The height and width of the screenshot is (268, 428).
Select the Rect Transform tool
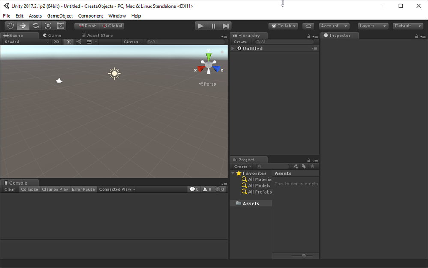[60, 26]
